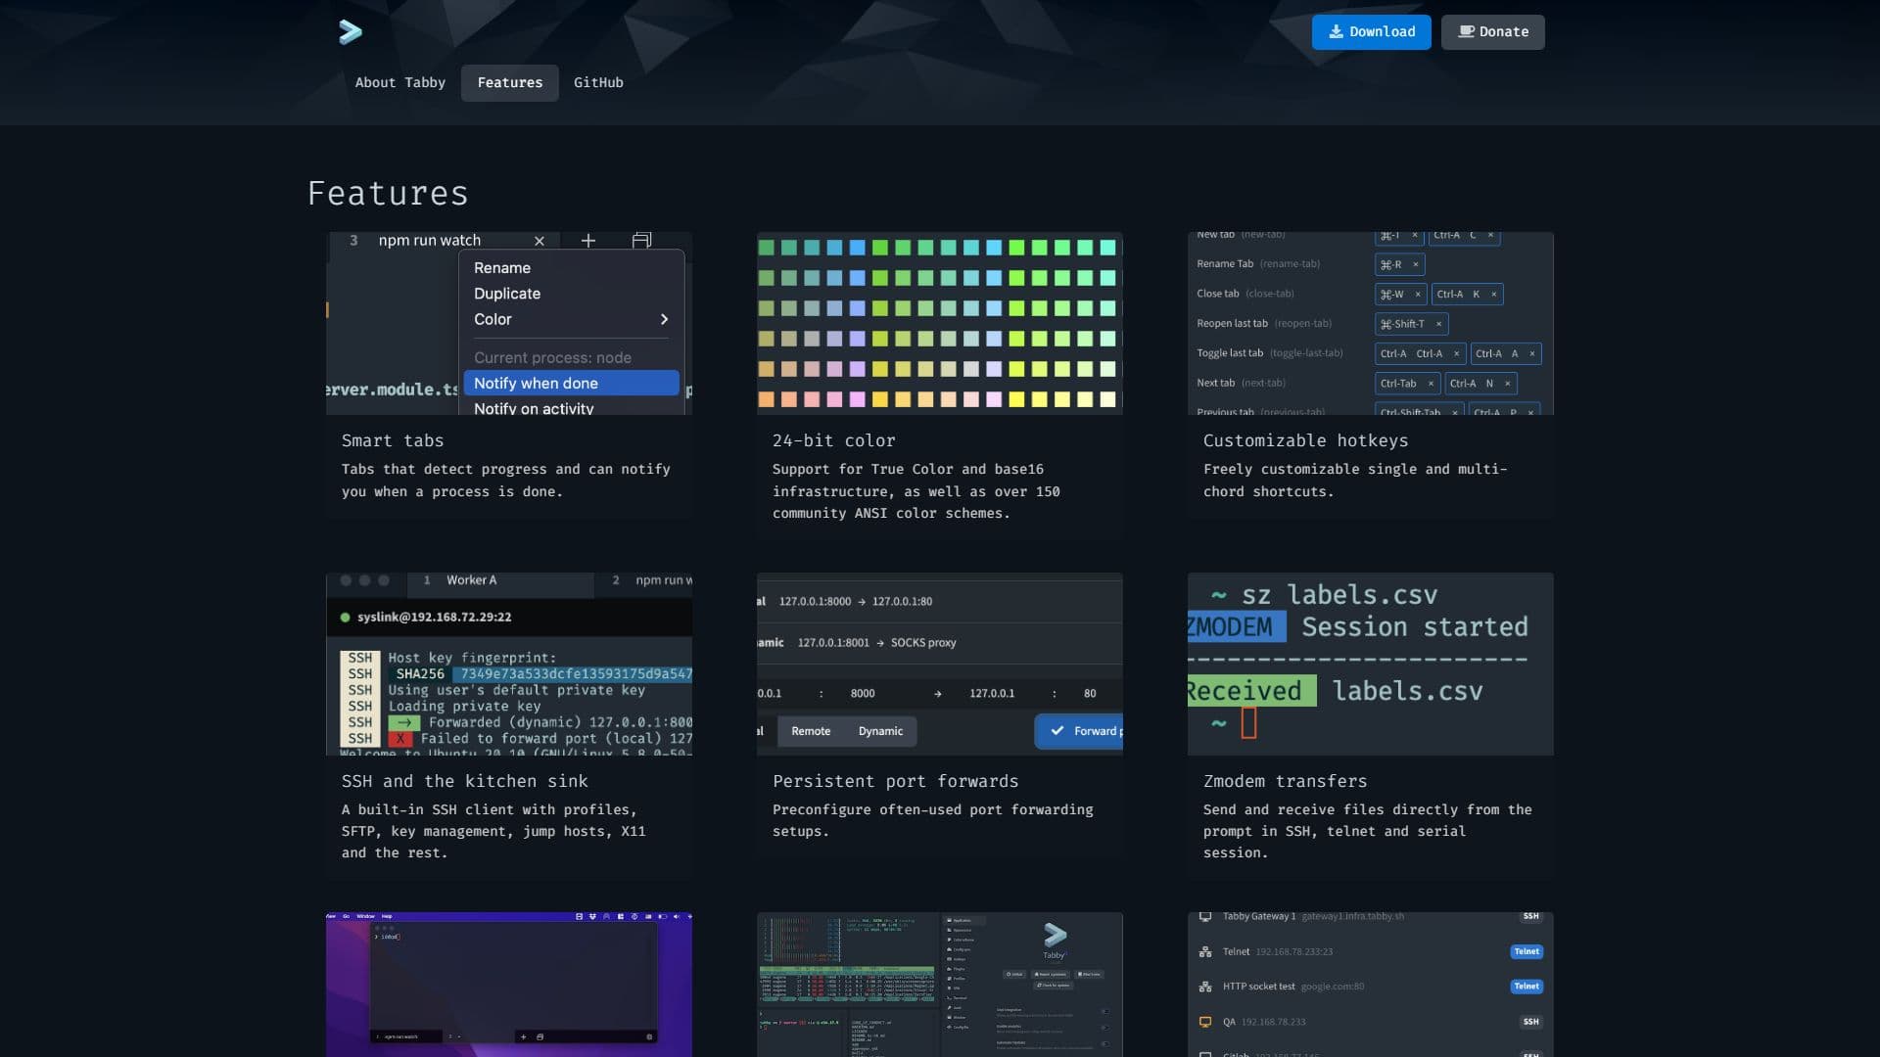
Task: Click the Customizable hotkeys description text
Action: click(1355, 481)
